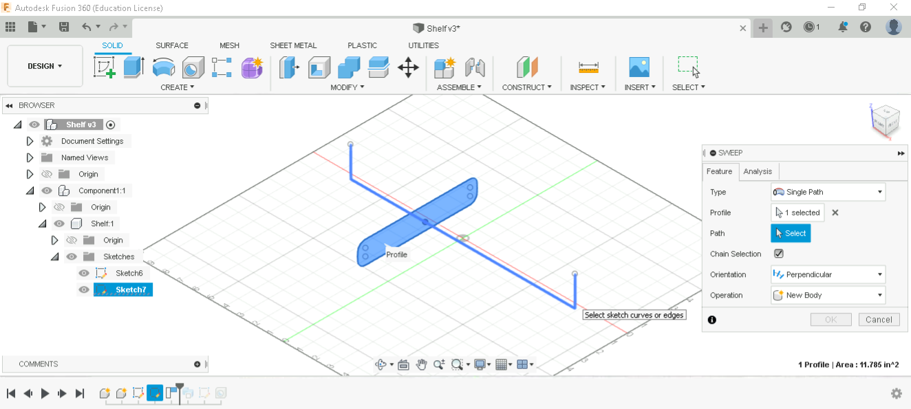The height and width of the screenshot is (409, 911).
Task: Select the Move/Copy tool
Action: coord(408,67)
